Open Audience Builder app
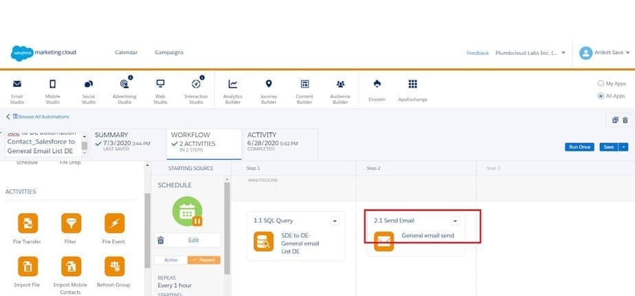The width and height of the screenshot is (635, 296). coord(340,90)
